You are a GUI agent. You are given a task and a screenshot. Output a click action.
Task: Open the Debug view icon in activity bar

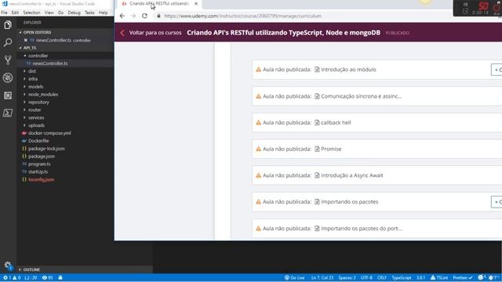[x=8, y=78]
